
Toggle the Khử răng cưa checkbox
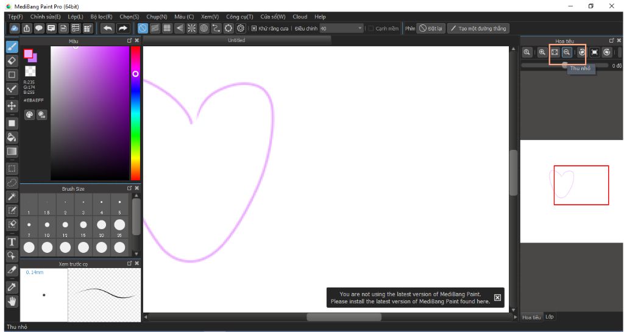click(254, 29)
